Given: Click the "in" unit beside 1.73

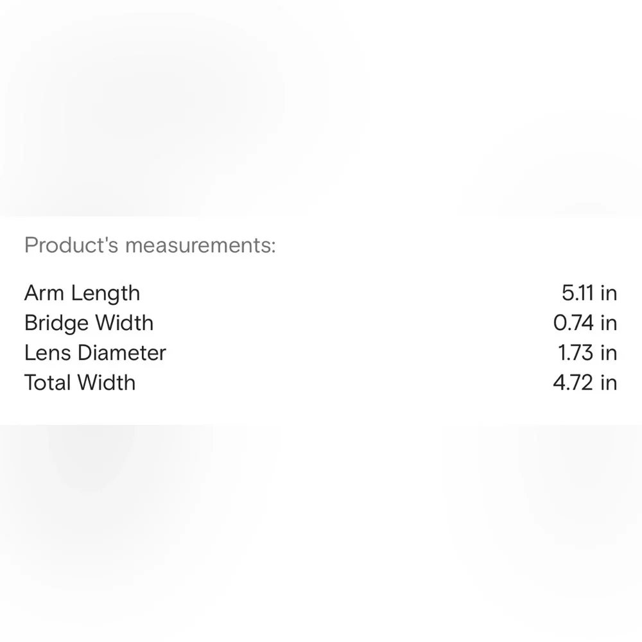Looking at the screenshot, I should (609, 353).
